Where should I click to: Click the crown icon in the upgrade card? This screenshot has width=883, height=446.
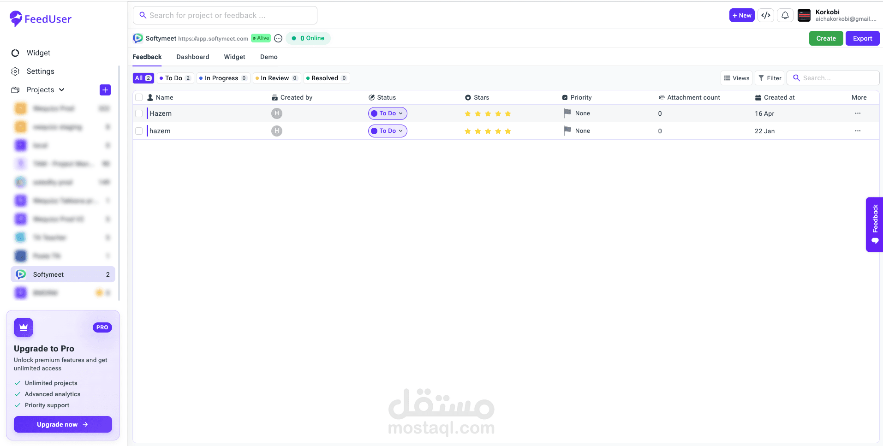24,327
